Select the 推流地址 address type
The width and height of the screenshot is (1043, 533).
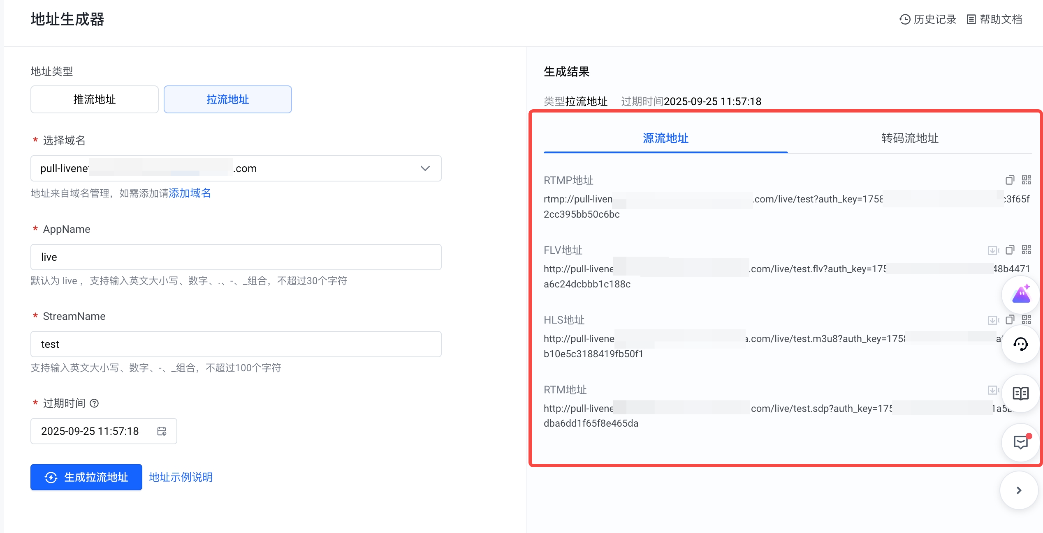[x=94, y=99]
